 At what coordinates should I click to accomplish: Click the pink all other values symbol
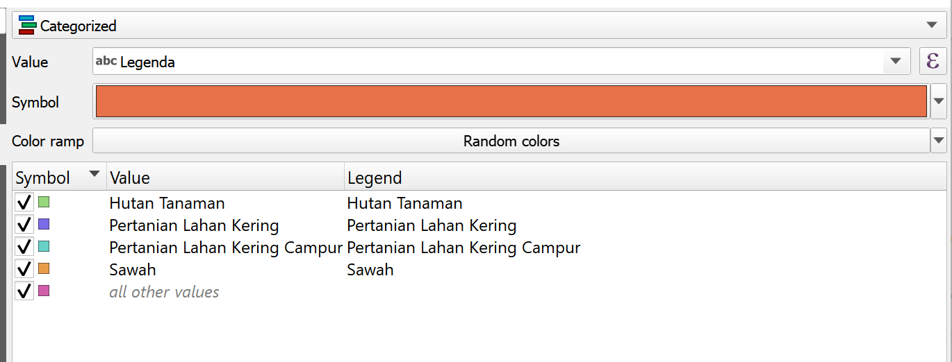44,291
